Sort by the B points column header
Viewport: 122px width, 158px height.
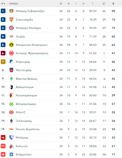(113, 4)
